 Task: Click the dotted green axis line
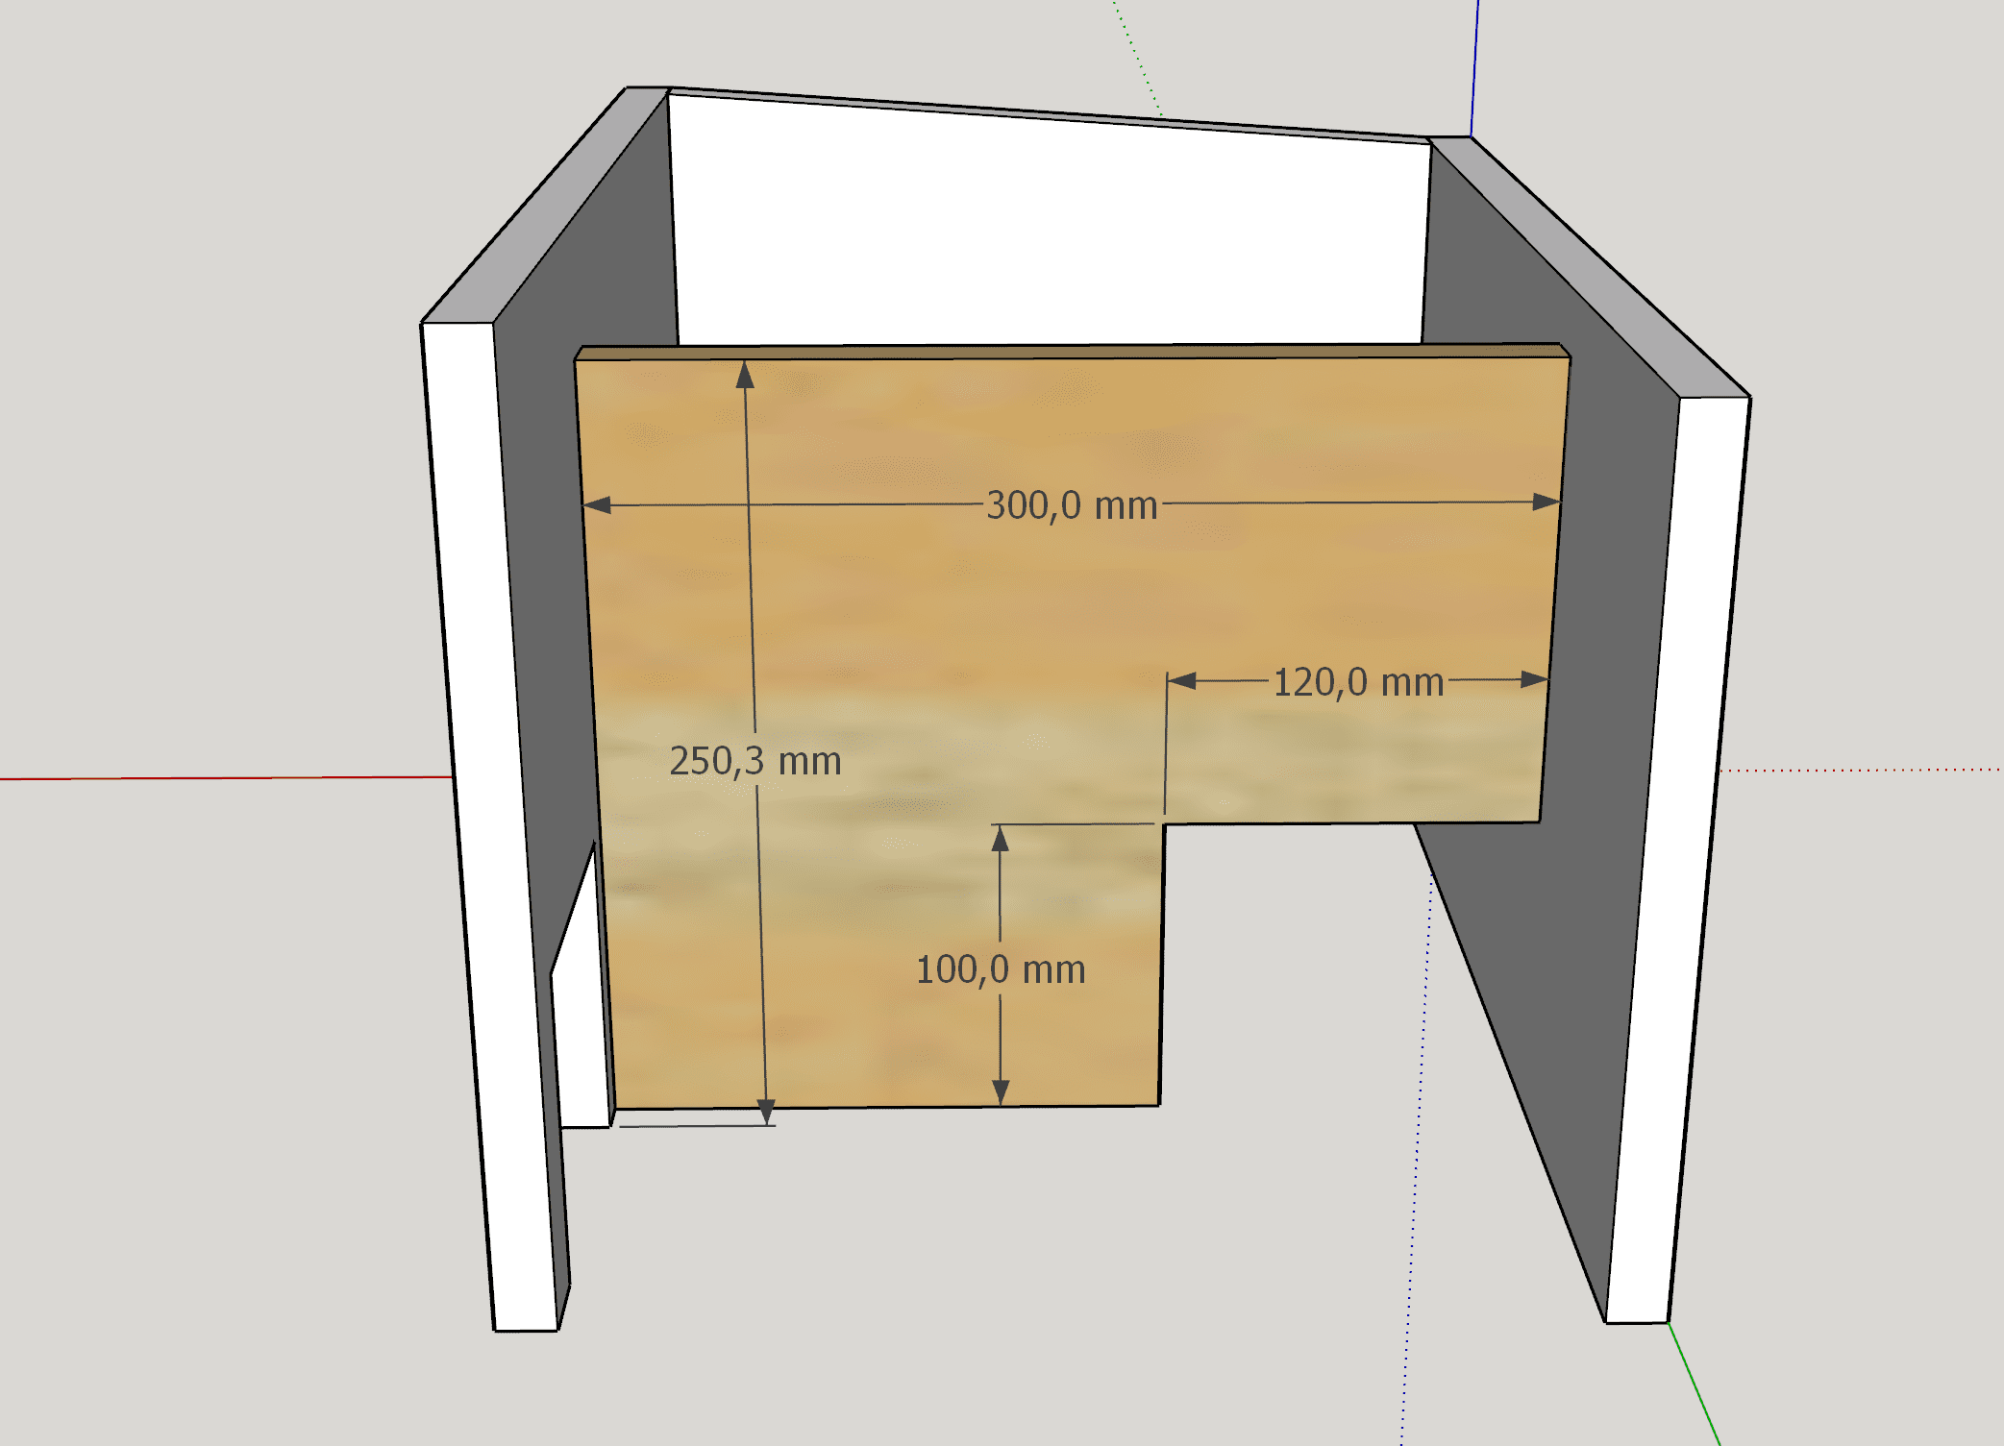point(1138,58)
